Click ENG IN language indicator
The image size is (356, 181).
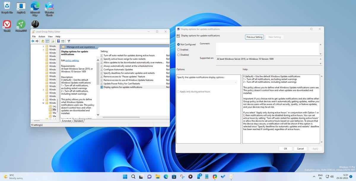pyautogui.click(x=321, y=177)
